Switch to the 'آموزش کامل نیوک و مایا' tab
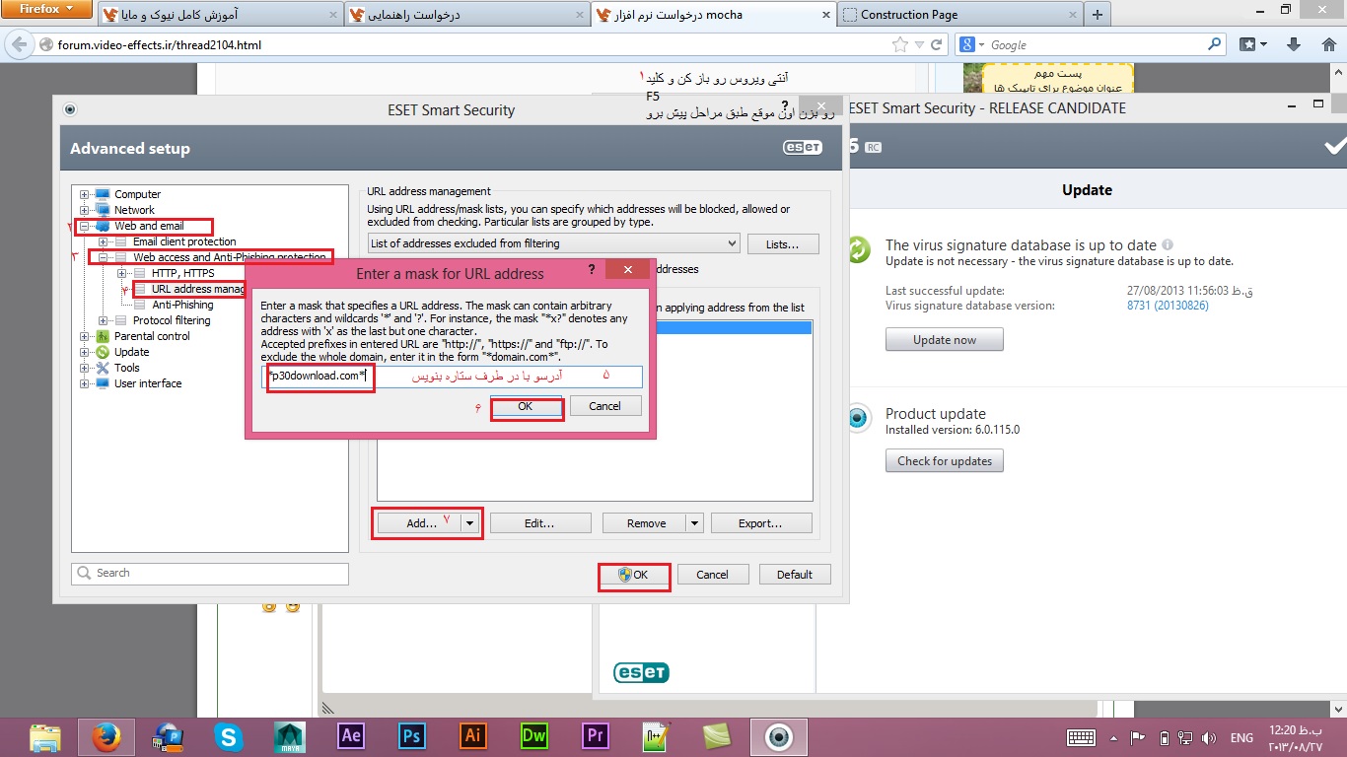The height and width of the screenshot is (757, 1347). pos(221,15)
